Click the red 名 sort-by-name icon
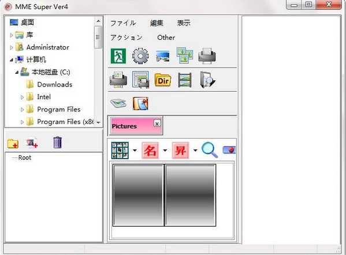346x255 pixels. click(x=150, y=151)
